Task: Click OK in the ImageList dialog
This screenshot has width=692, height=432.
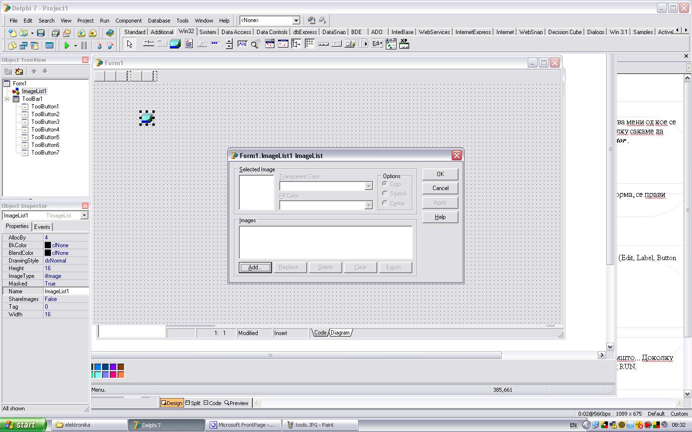Action: [440, 174]
